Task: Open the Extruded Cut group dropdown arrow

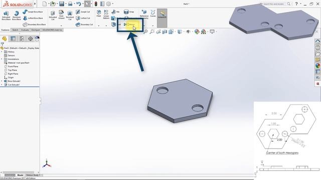Action: pyautogui.click(x=61, y=25)
